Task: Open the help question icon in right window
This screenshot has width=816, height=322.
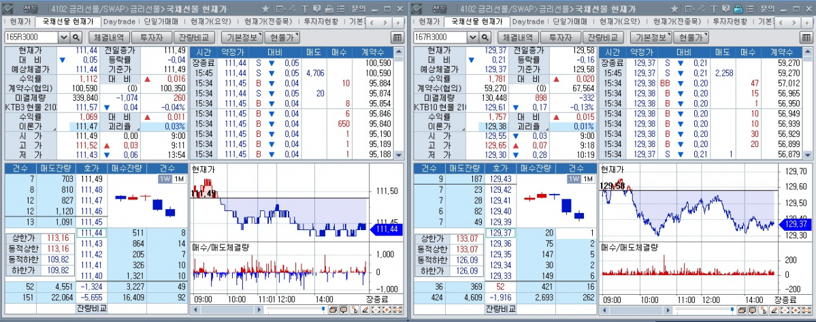Action: (x=726, y=9)
